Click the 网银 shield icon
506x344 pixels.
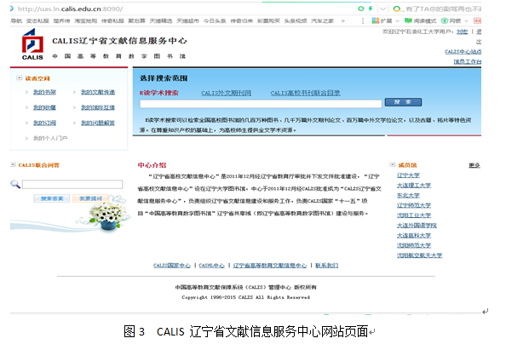click(x=444, y=21)
